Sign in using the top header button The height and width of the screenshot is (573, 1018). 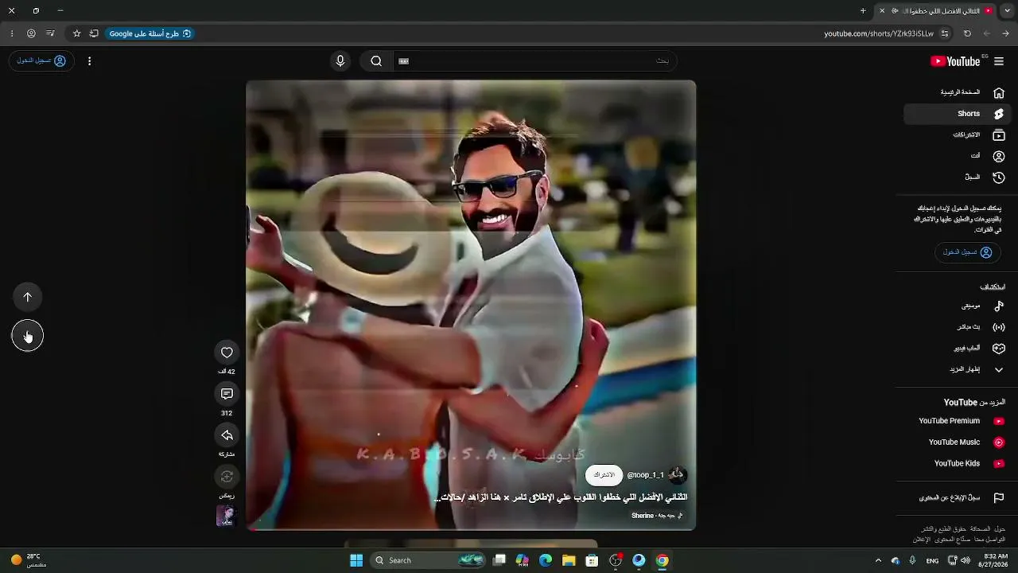[x=41, y=60]
